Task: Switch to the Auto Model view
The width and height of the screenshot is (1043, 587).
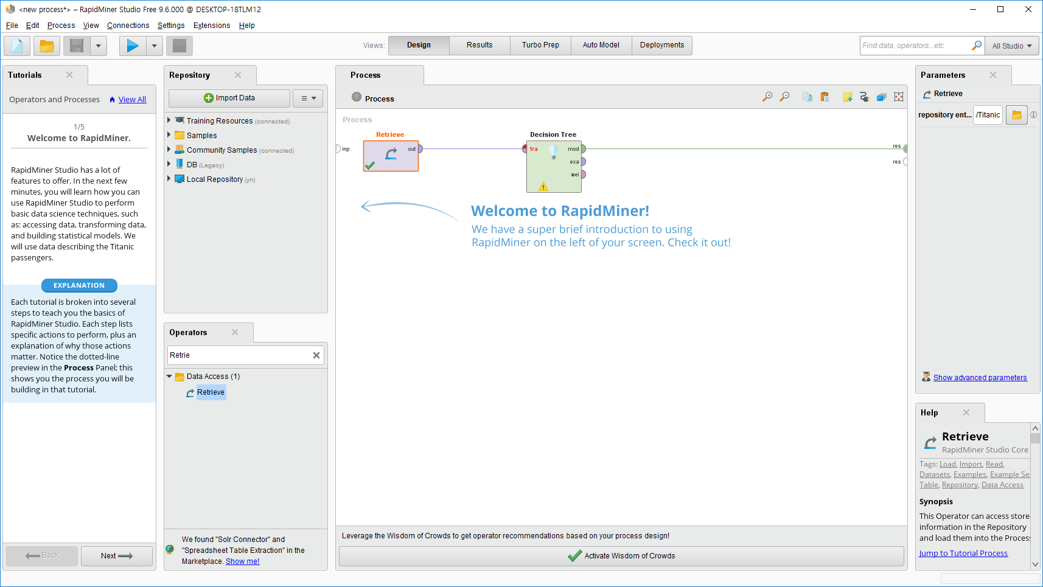Action: (601, 45)
